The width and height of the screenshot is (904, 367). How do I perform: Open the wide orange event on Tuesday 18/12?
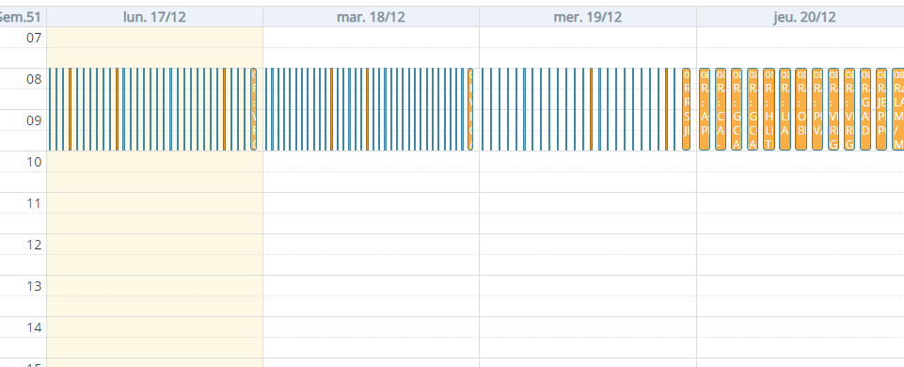pyautogui.click(x=470, y=109)
